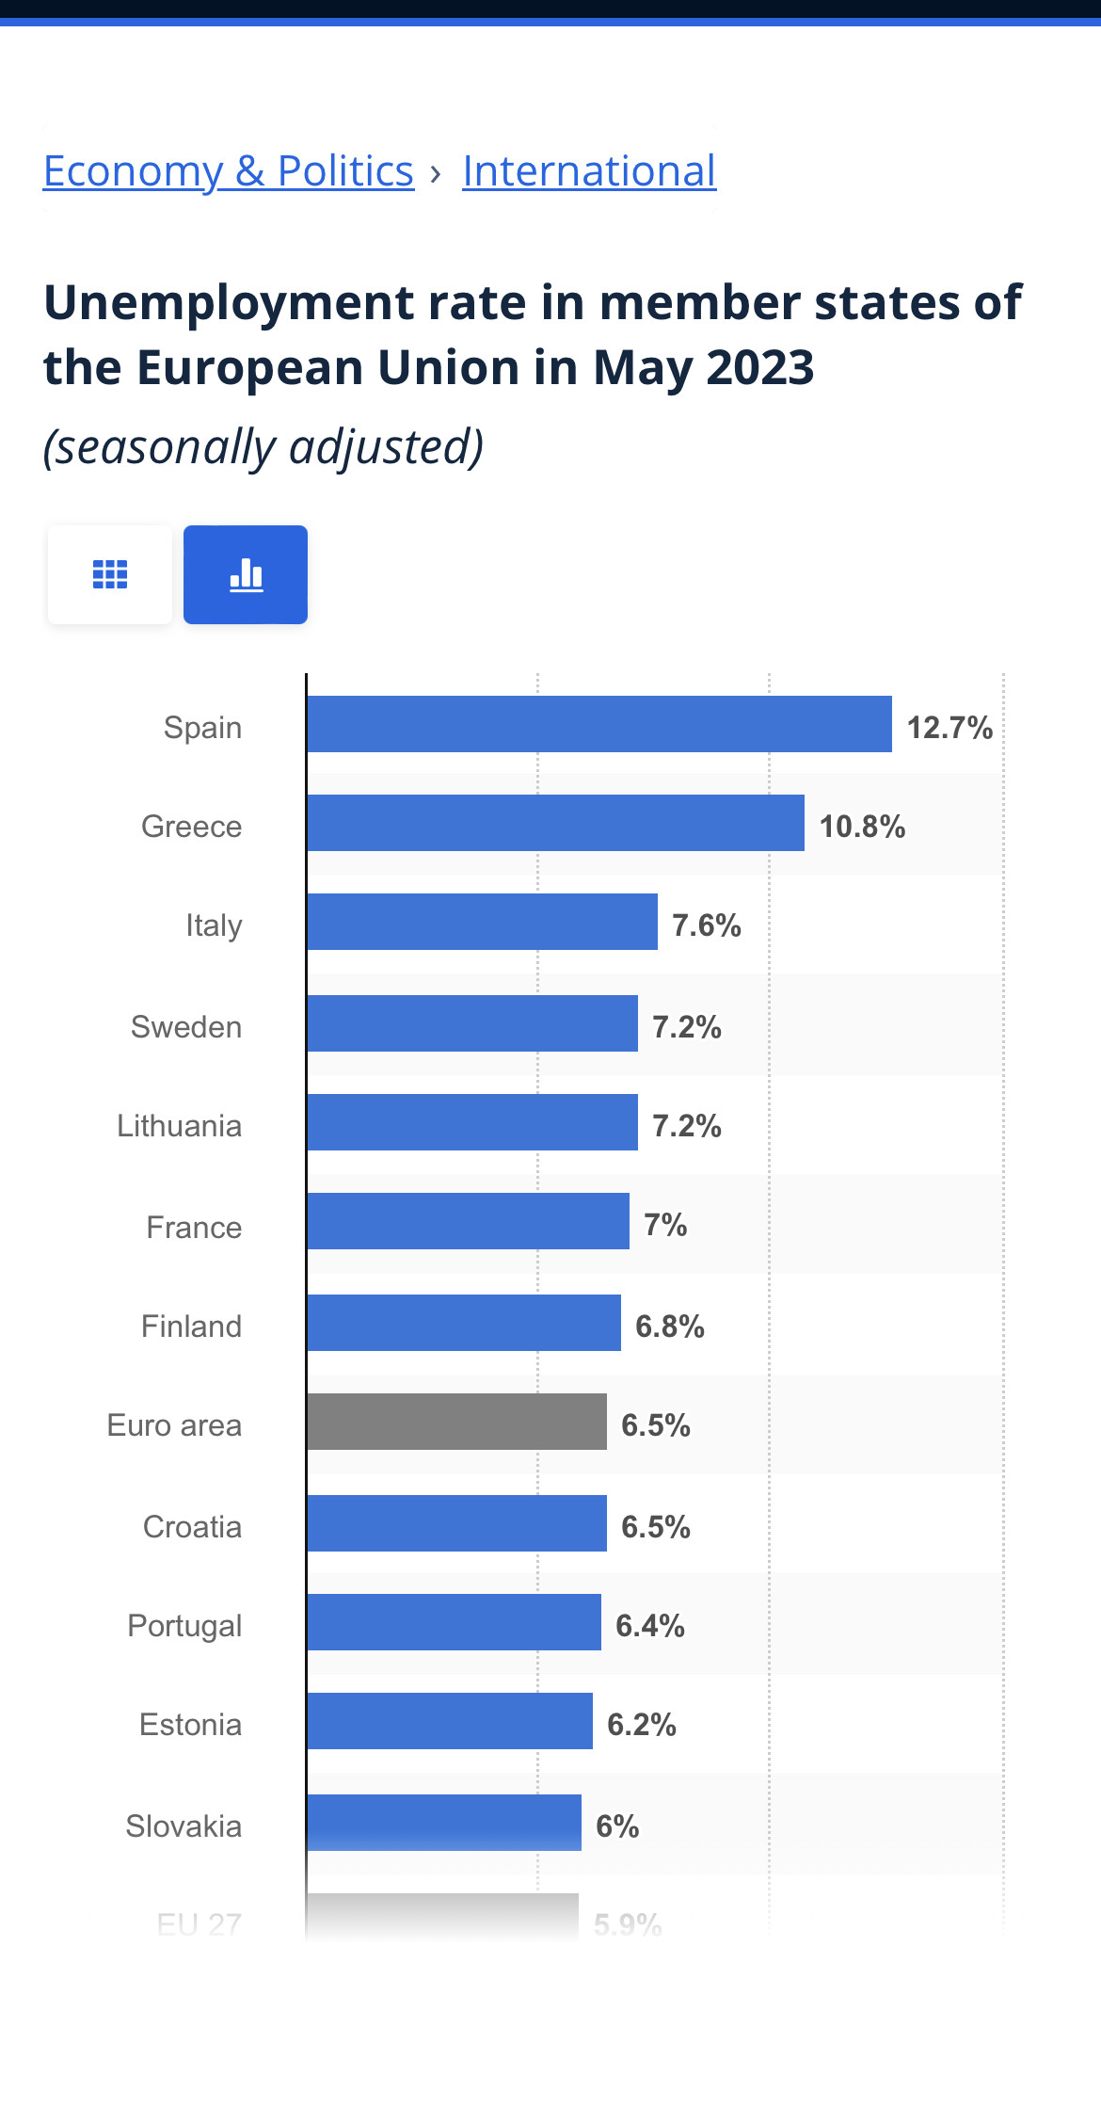1101x2107 pixels.
Task: Click the Portugal 6.4% bar
Action: [454, 1622]
